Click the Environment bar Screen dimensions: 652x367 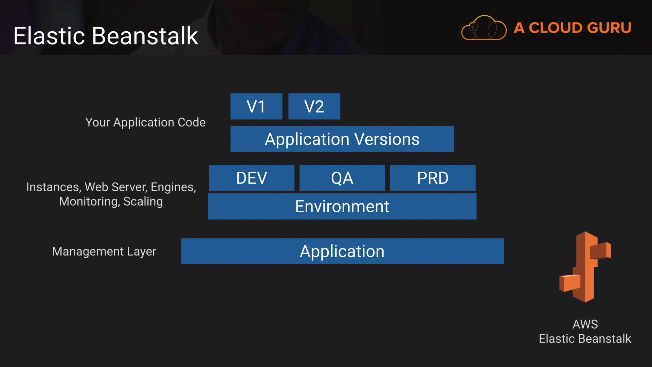coord(342,207)
